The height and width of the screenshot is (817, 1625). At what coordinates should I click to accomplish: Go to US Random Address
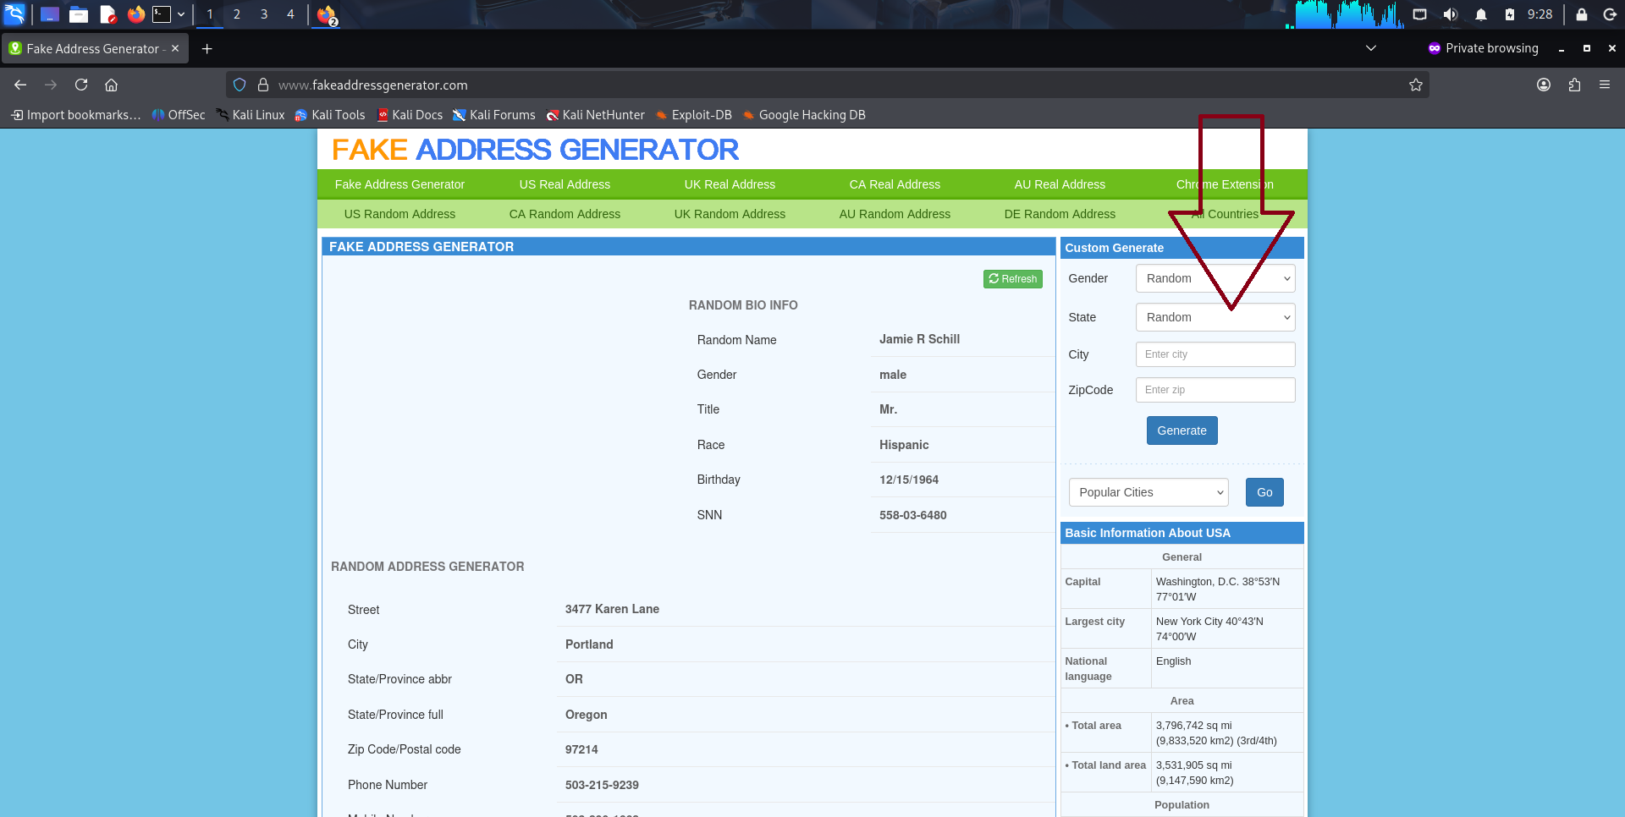coord(399,214)
